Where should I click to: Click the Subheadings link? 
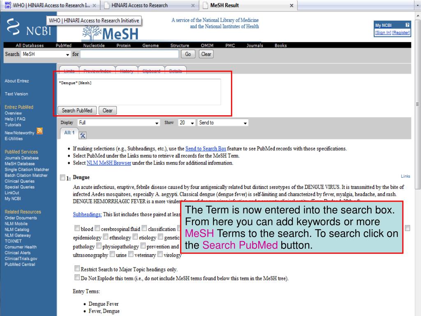[x=87, y=214]
